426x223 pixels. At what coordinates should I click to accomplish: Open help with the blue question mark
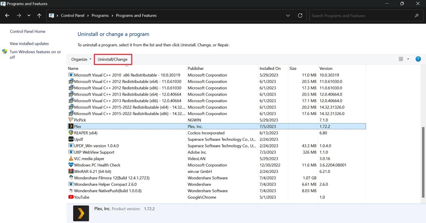418,59
